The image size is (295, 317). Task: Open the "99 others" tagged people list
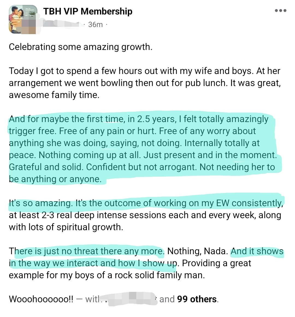[197, 299]
